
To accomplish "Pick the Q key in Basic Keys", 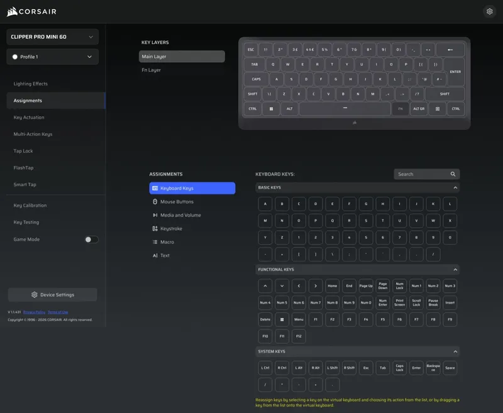I will coord(333,221).
